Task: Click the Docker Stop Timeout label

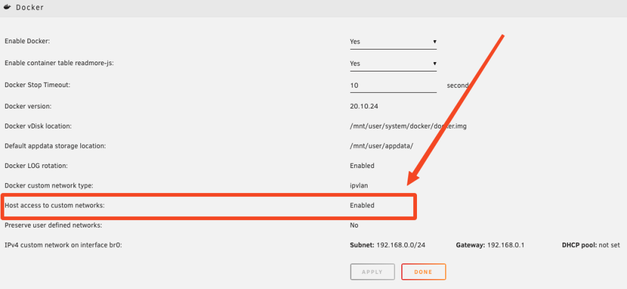Action: [38, 85]
